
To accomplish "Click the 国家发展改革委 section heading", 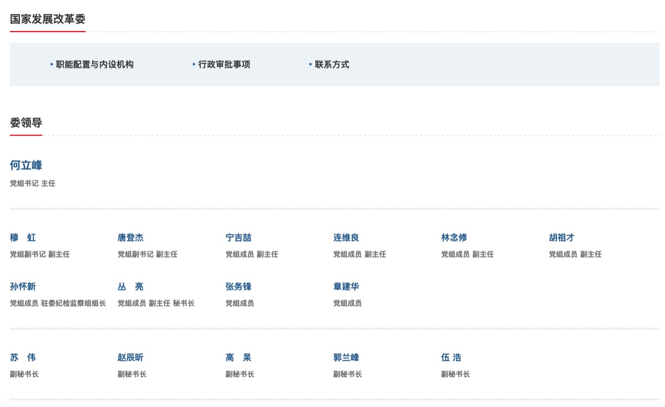I will tap(48, 19).
